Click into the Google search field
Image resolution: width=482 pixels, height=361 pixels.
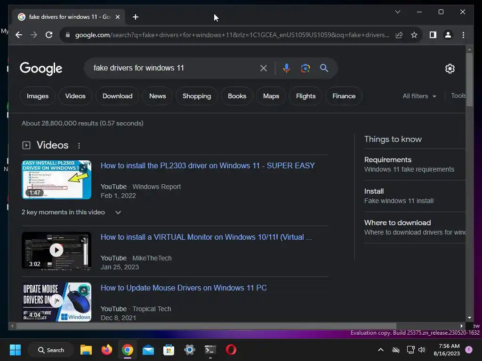[x=175, y=68]
